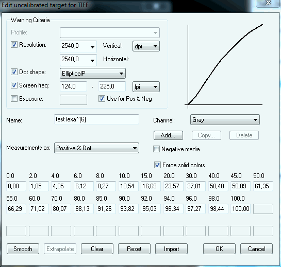Click the 4.0 measurement field showing 4,05

click(61, 186)
